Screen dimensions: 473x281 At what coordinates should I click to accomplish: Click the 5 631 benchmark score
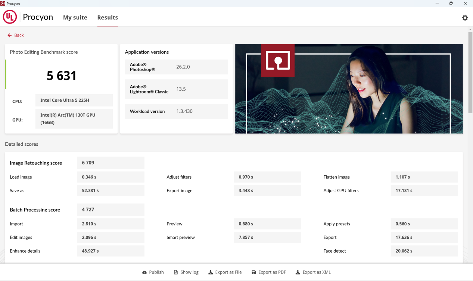point(62,76)
